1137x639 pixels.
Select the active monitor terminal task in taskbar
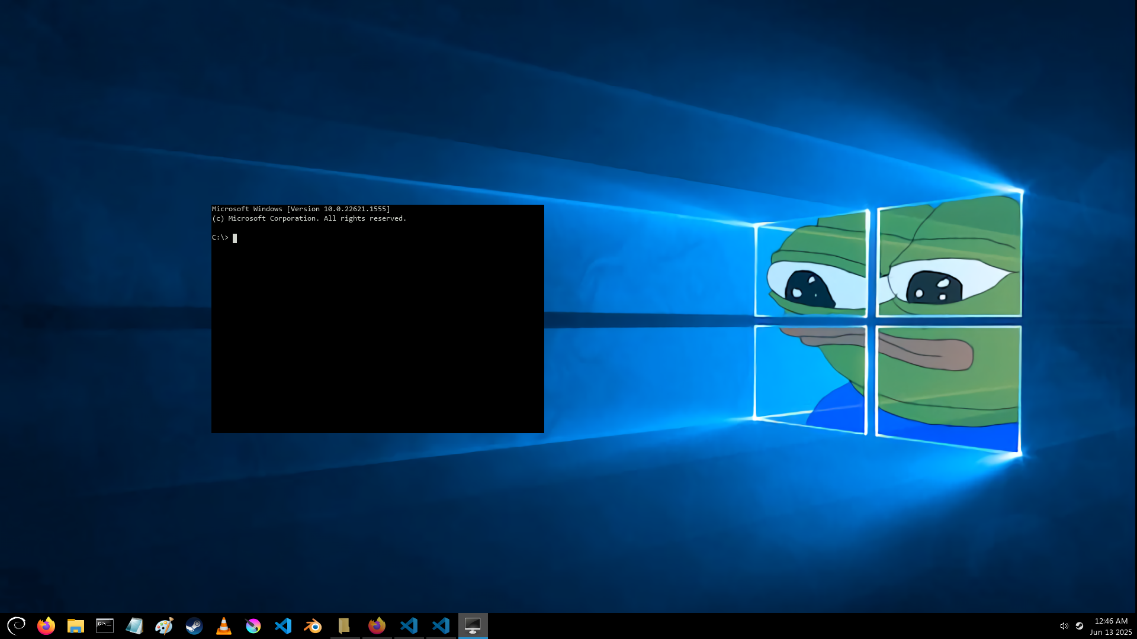473,625
